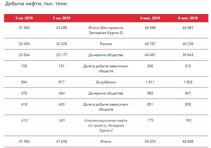This screenshot has width=211, height=148.
Task: Select the value 917 cell
Action: [62, 82]
